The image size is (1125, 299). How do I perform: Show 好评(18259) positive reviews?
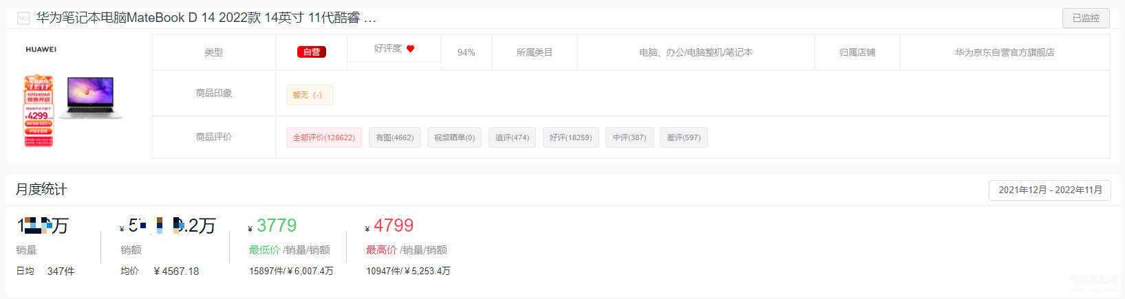coord(571,137)
